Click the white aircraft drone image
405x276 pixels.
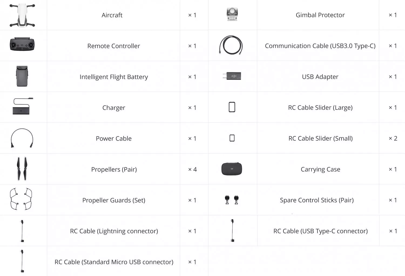22,15
